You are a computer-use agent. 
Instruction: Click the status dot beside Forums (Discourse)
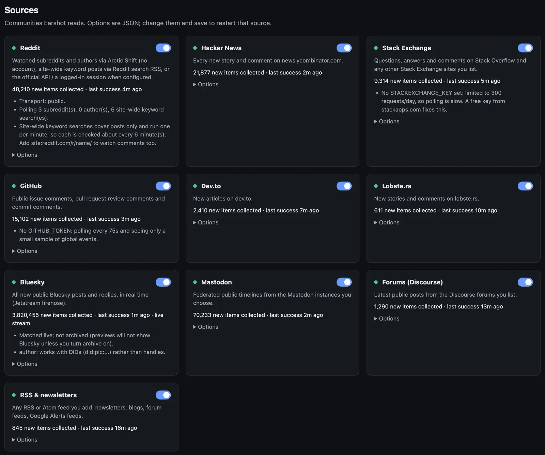point(376,282)
